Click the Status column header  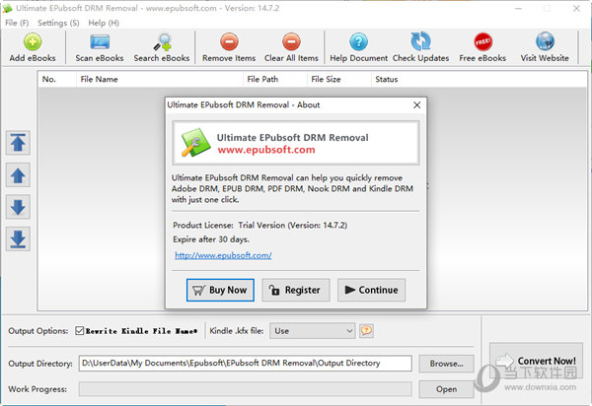[386, 79]
